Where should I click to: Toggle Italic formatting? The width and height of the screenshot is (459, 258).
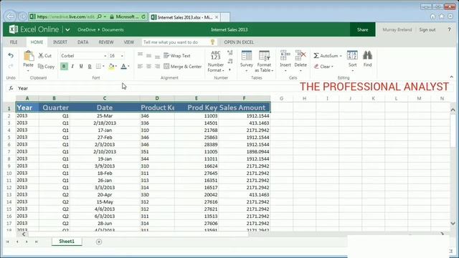(x=72, y=67)
